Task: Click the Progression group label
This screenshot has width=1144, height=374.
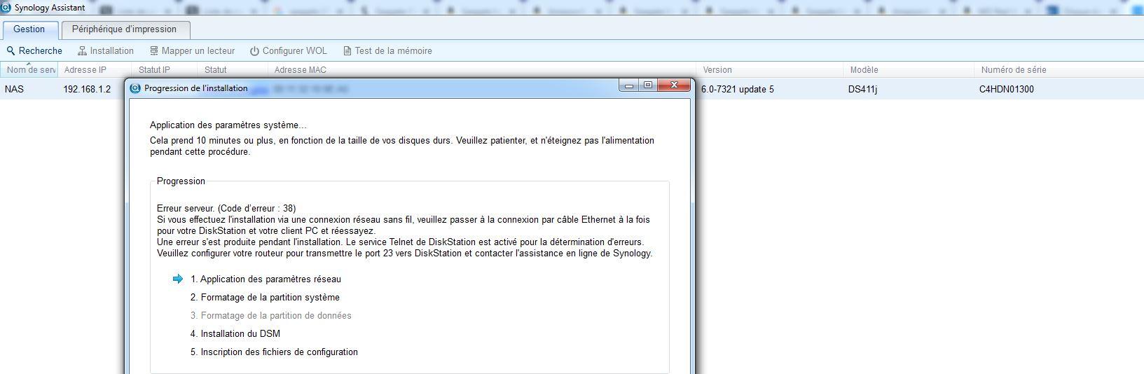Action: (181, 181)
